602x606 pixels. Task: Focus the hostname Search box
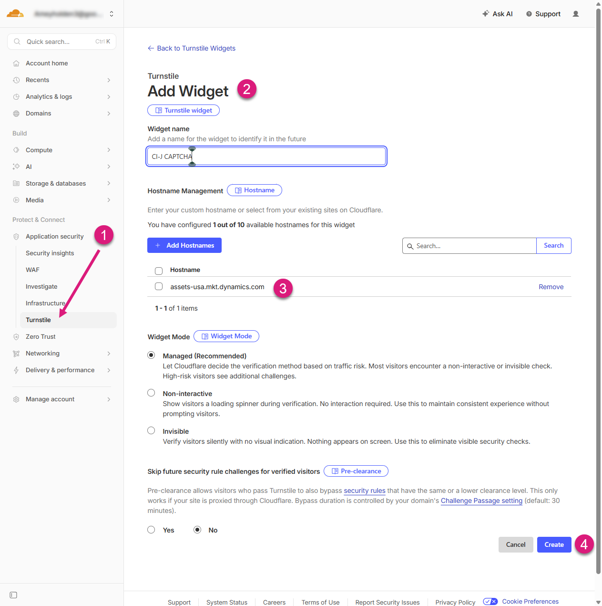pyautogui.click(x=469, y=246)
